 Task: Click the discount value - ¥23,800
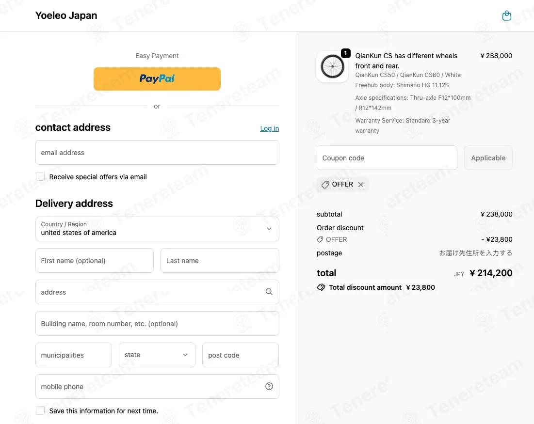[497, 239]
